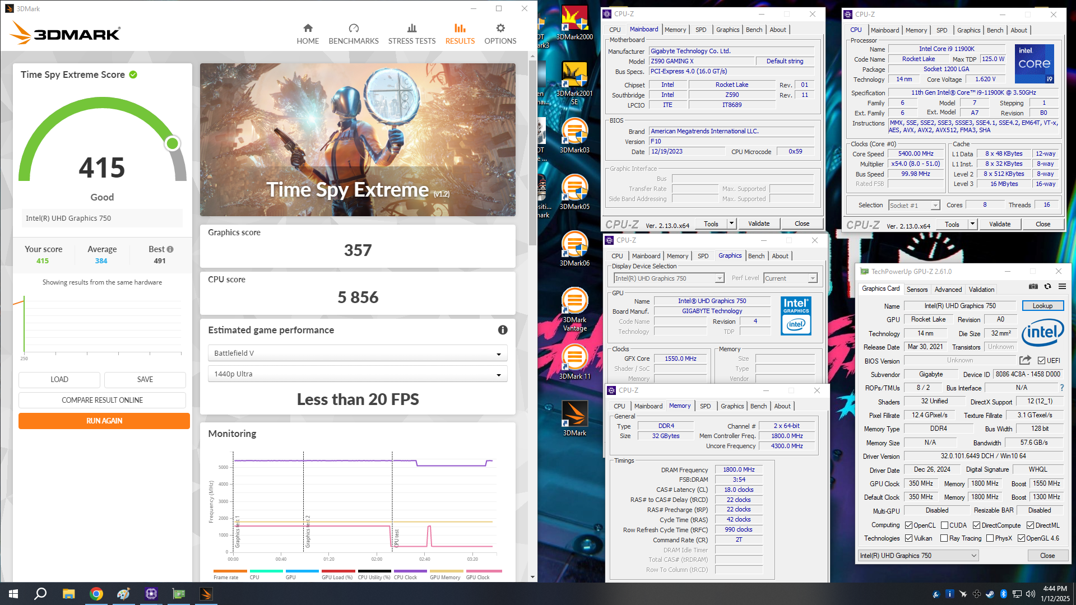Click COMPARE RESULT ONLINE button
This screenshot has width=1076, height=605.
pos(102,400)
